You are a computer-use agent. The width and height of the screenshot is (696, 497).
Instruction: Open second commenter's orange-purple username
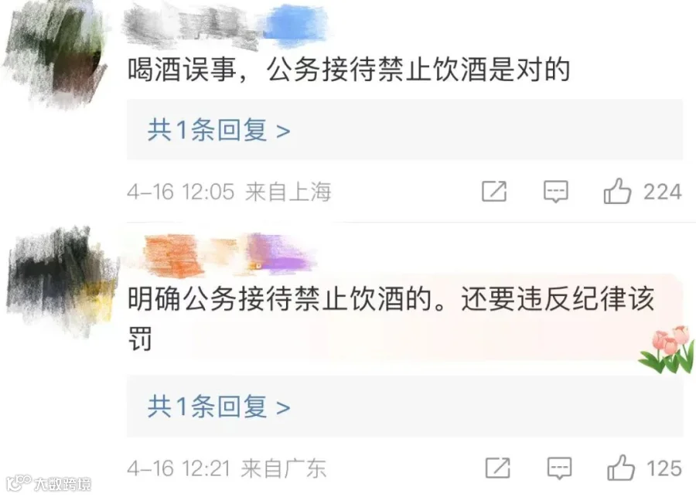pyautogui.click(x=229, y=255)
